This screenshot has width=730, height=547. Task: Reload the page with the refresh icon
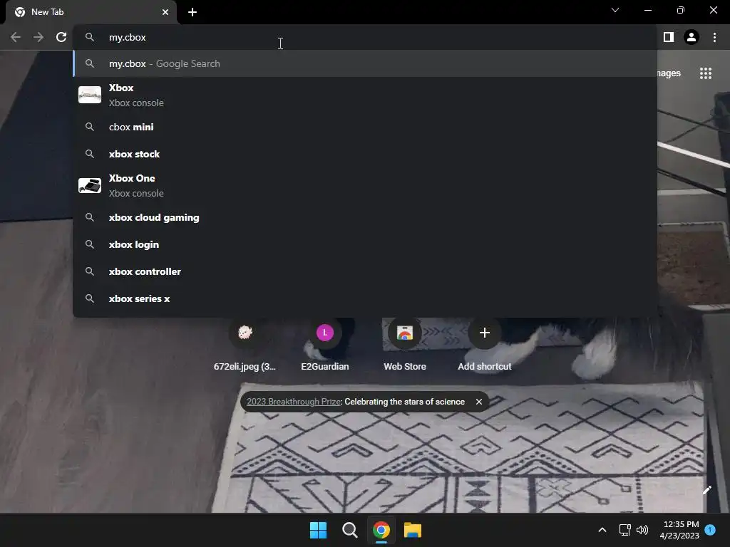[x=61, y=37]
